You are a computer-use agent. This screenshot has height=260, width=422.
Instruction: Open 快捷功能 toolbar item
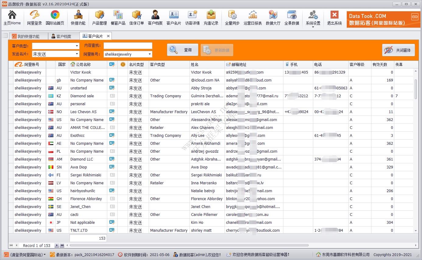[78, 18]
